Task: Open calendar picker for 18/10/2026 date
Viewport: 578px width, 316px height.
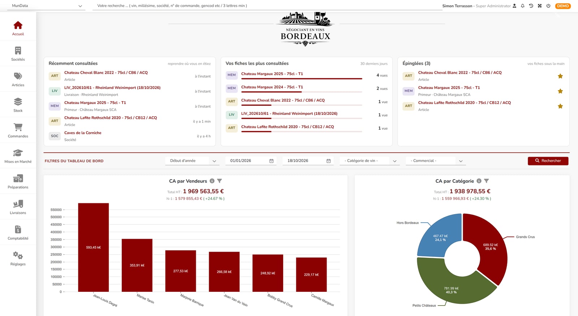Action: pos(328,161)
